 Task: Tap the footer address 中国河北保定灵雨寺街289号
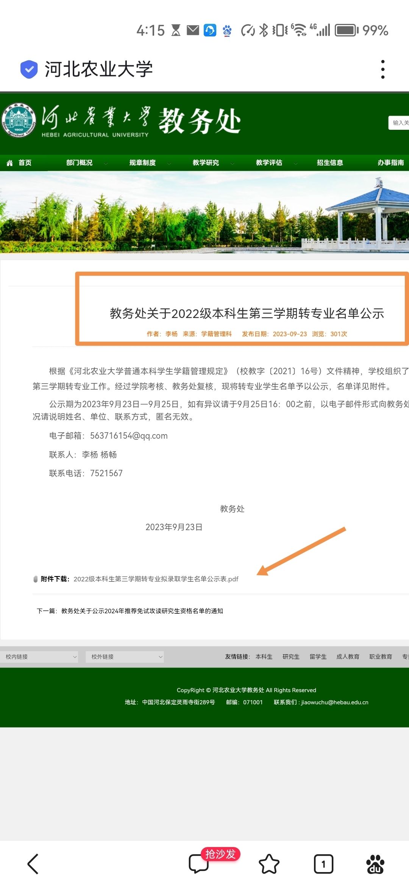click(178, 702)
